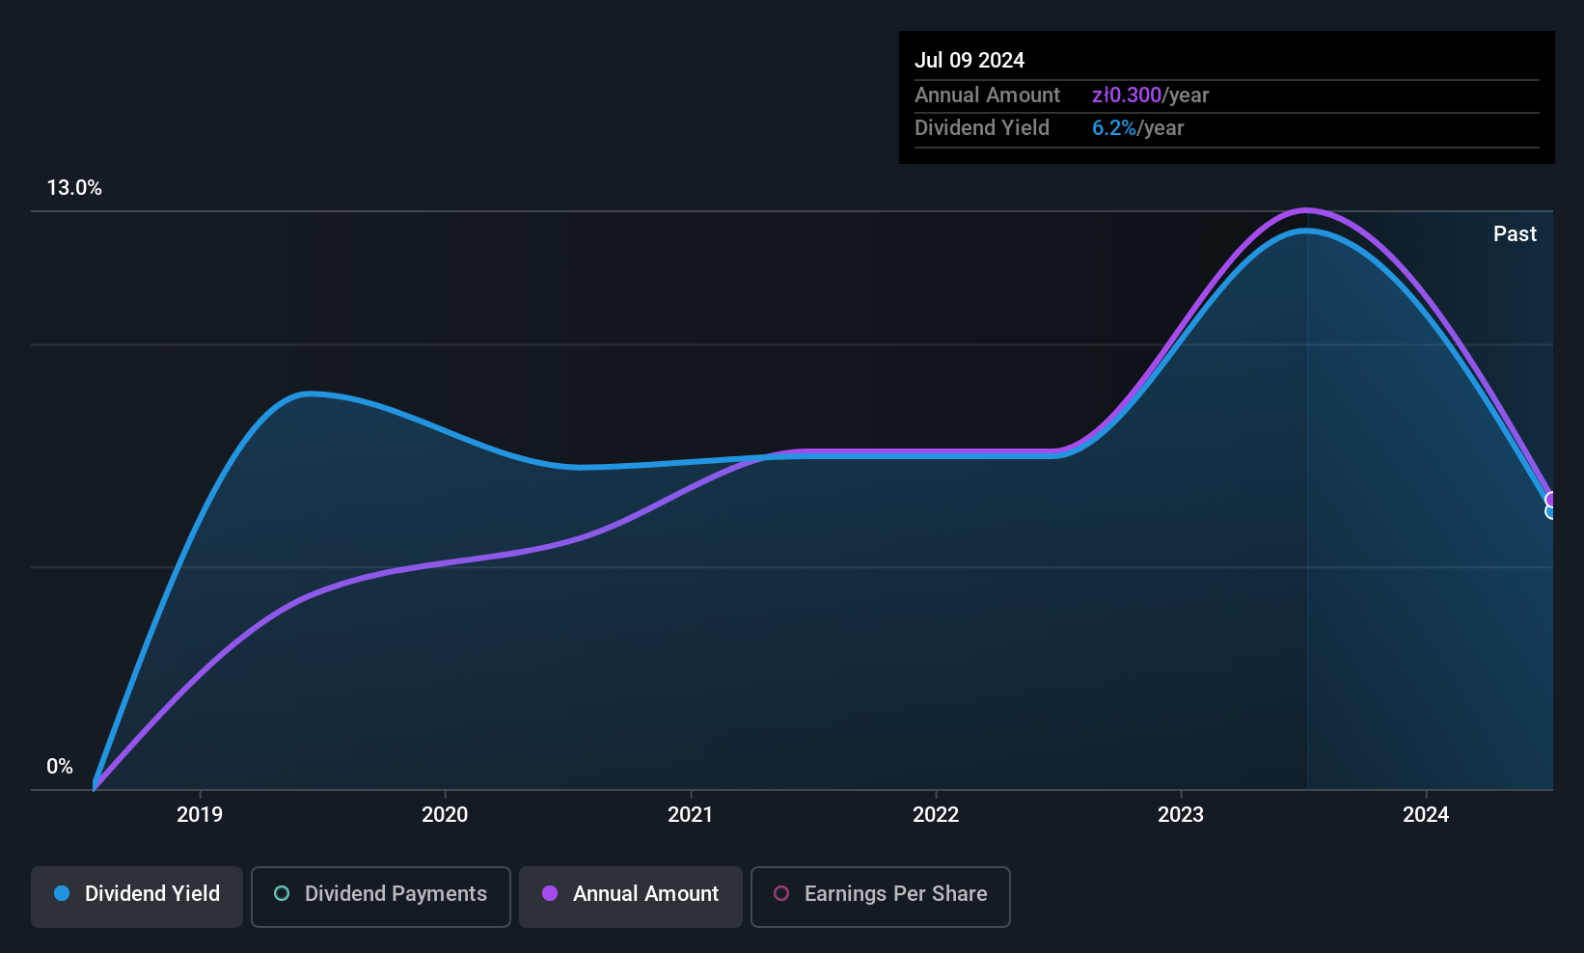Click the Past region label
Screen dimensions: 1584x953
[1515, 233]
